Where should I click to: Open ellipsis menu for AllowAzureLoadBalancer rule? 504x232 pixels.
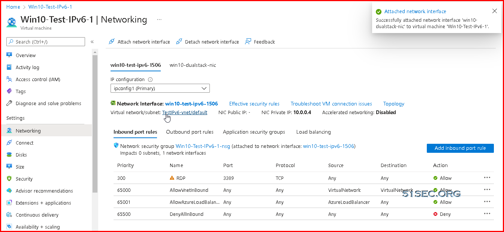coord(487,202)
